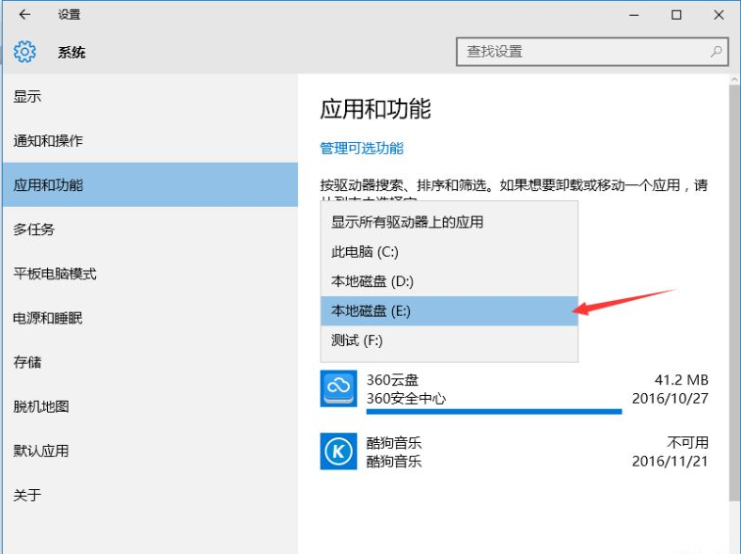
Task: Pick 测试 (F:) in the dropdown
Action: (357, 340)
